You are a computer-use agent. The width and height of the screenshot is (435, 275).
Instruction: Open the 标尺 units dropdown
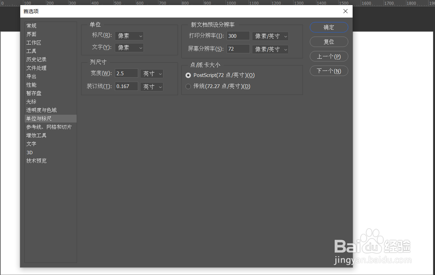129,36
